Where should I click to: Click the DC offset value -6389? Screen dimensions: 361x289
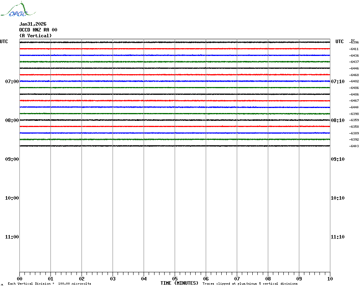[354, 133]
